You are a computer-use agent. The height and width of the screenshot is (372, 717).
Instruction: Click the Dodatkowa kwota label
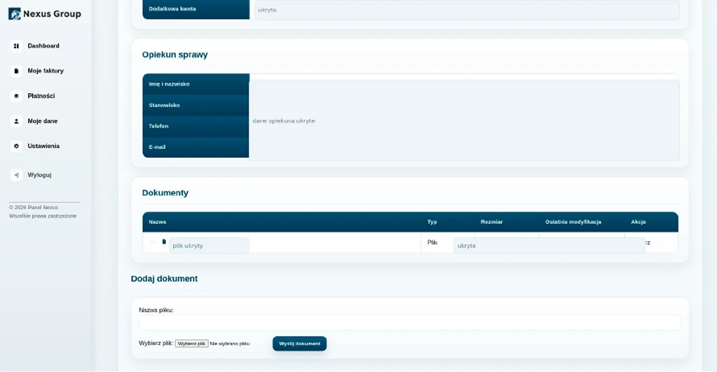pos(172,9)
